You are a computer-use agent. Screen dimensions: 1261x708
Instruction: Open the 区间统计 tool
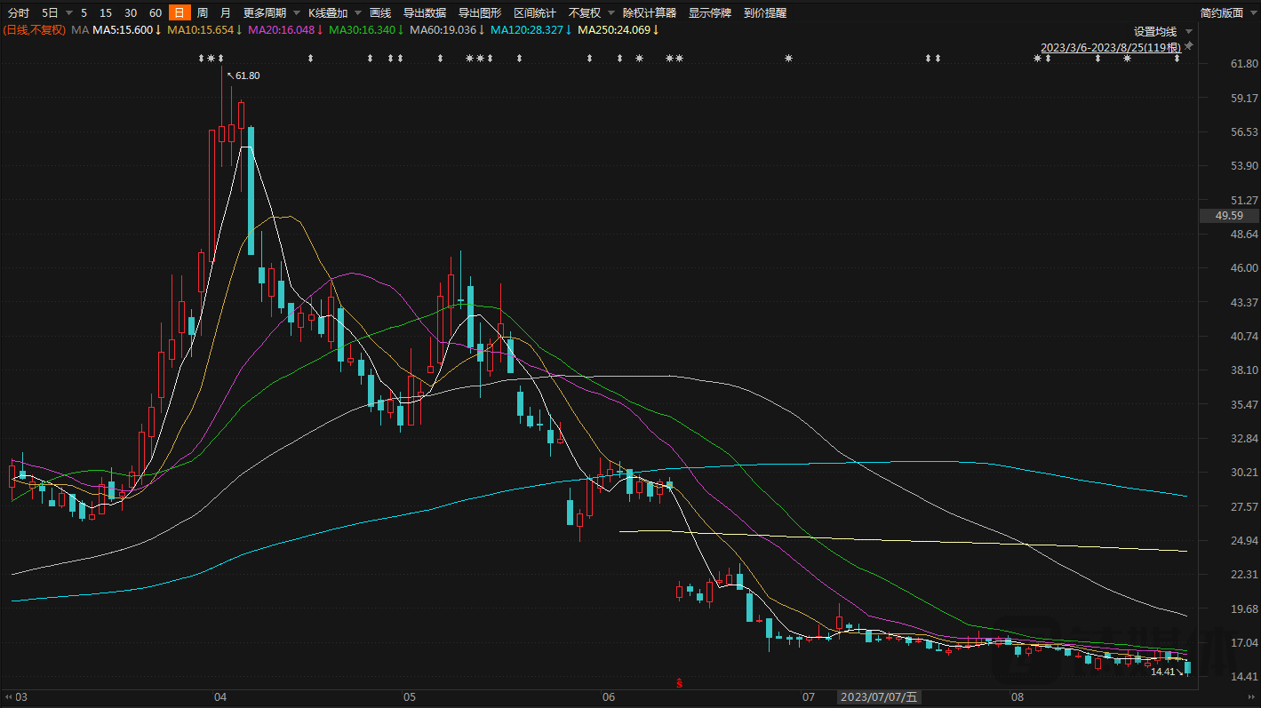pos(535,12)
